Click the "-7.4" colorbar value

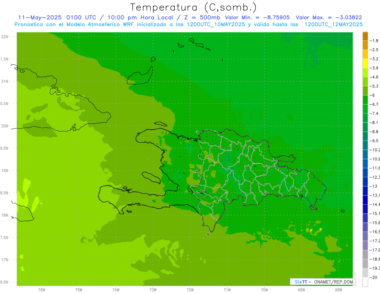click(x=374, y=113)
